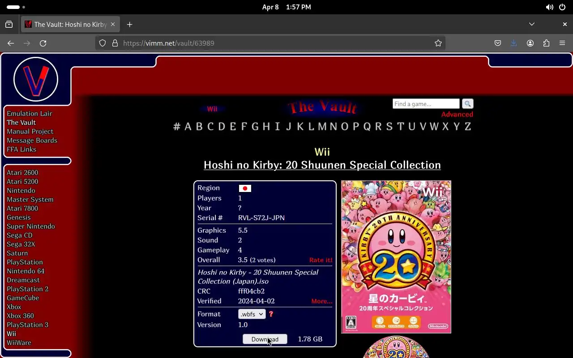
Task: Open Advanced search link
Action: click(457, 115)
